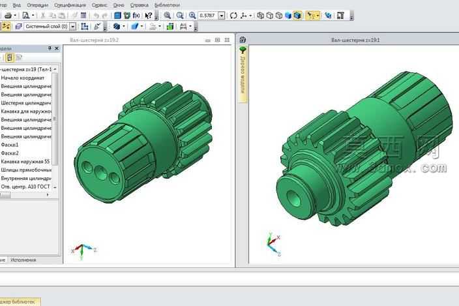The width and height of the screenshot is (459, 306).
Task: Click the Zoom to selection magnifier icon
Action: [x=180, y=16]
